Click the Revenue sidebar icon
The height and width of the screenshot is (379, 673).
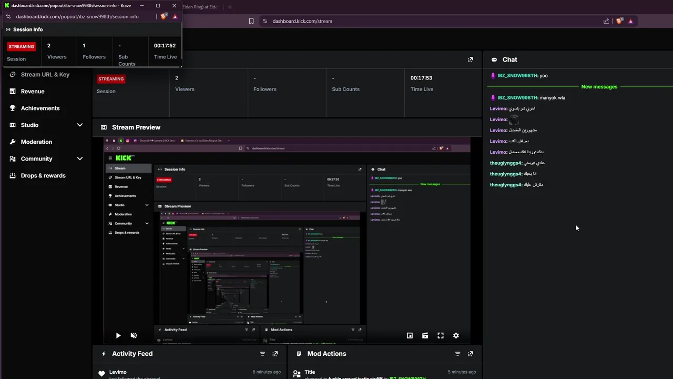(13, 91)
